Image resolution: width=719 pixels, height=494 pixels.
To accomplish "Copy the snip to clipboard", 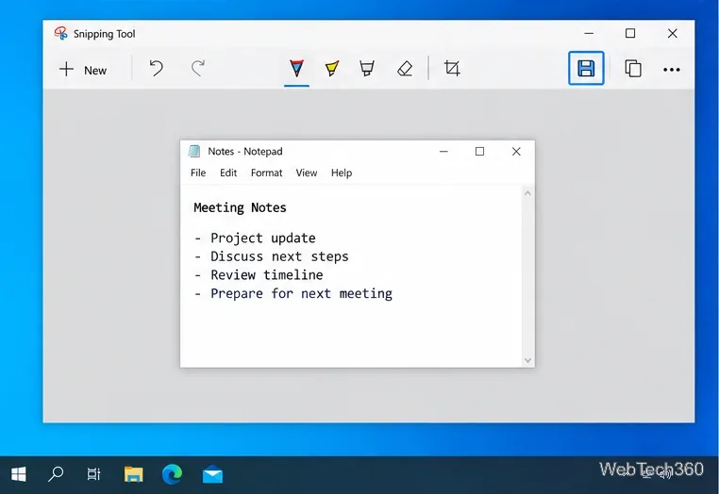I will tap(633, 69).
